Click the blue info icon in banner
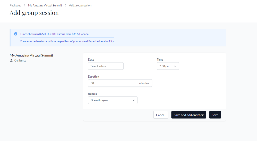This screenshot has height=141, width=257. [x=15, y=34]
